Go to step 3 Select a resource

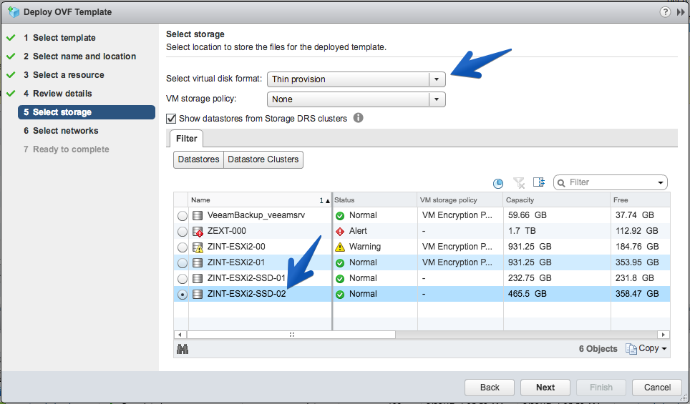64,75
